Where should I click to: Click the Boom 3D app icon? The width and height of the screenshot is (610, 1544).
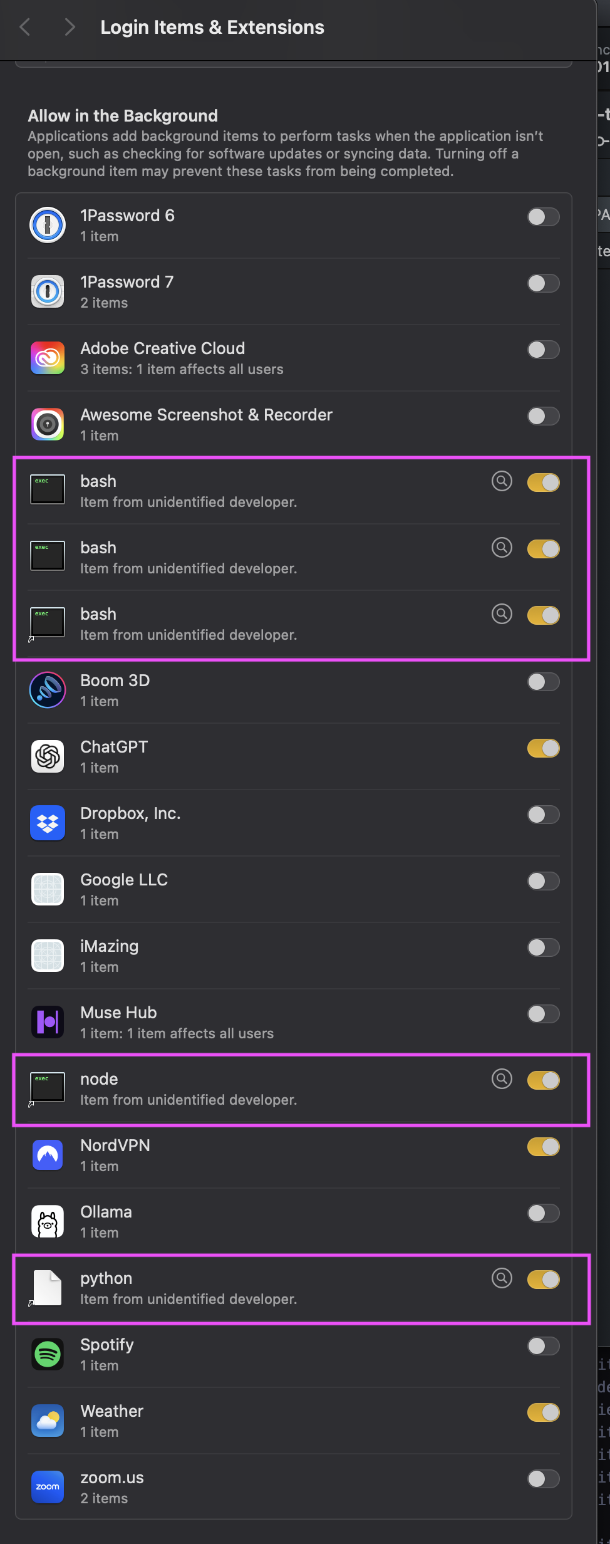coord(48,690)
